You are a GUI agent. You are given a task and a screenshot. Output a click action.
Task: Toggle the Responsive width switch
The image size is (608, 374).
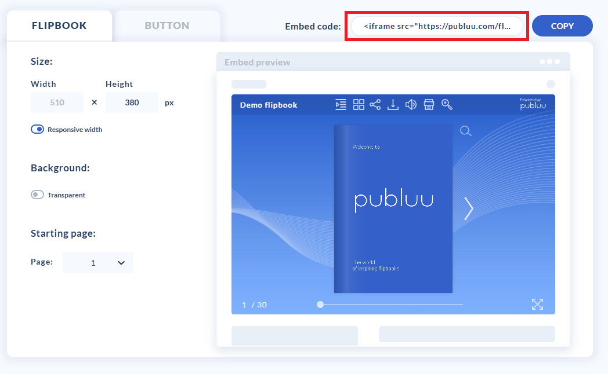[x=37, y=129]
